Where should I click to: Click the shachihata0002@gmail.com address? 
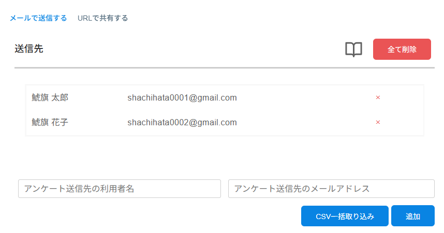click(x=182, y=122)
